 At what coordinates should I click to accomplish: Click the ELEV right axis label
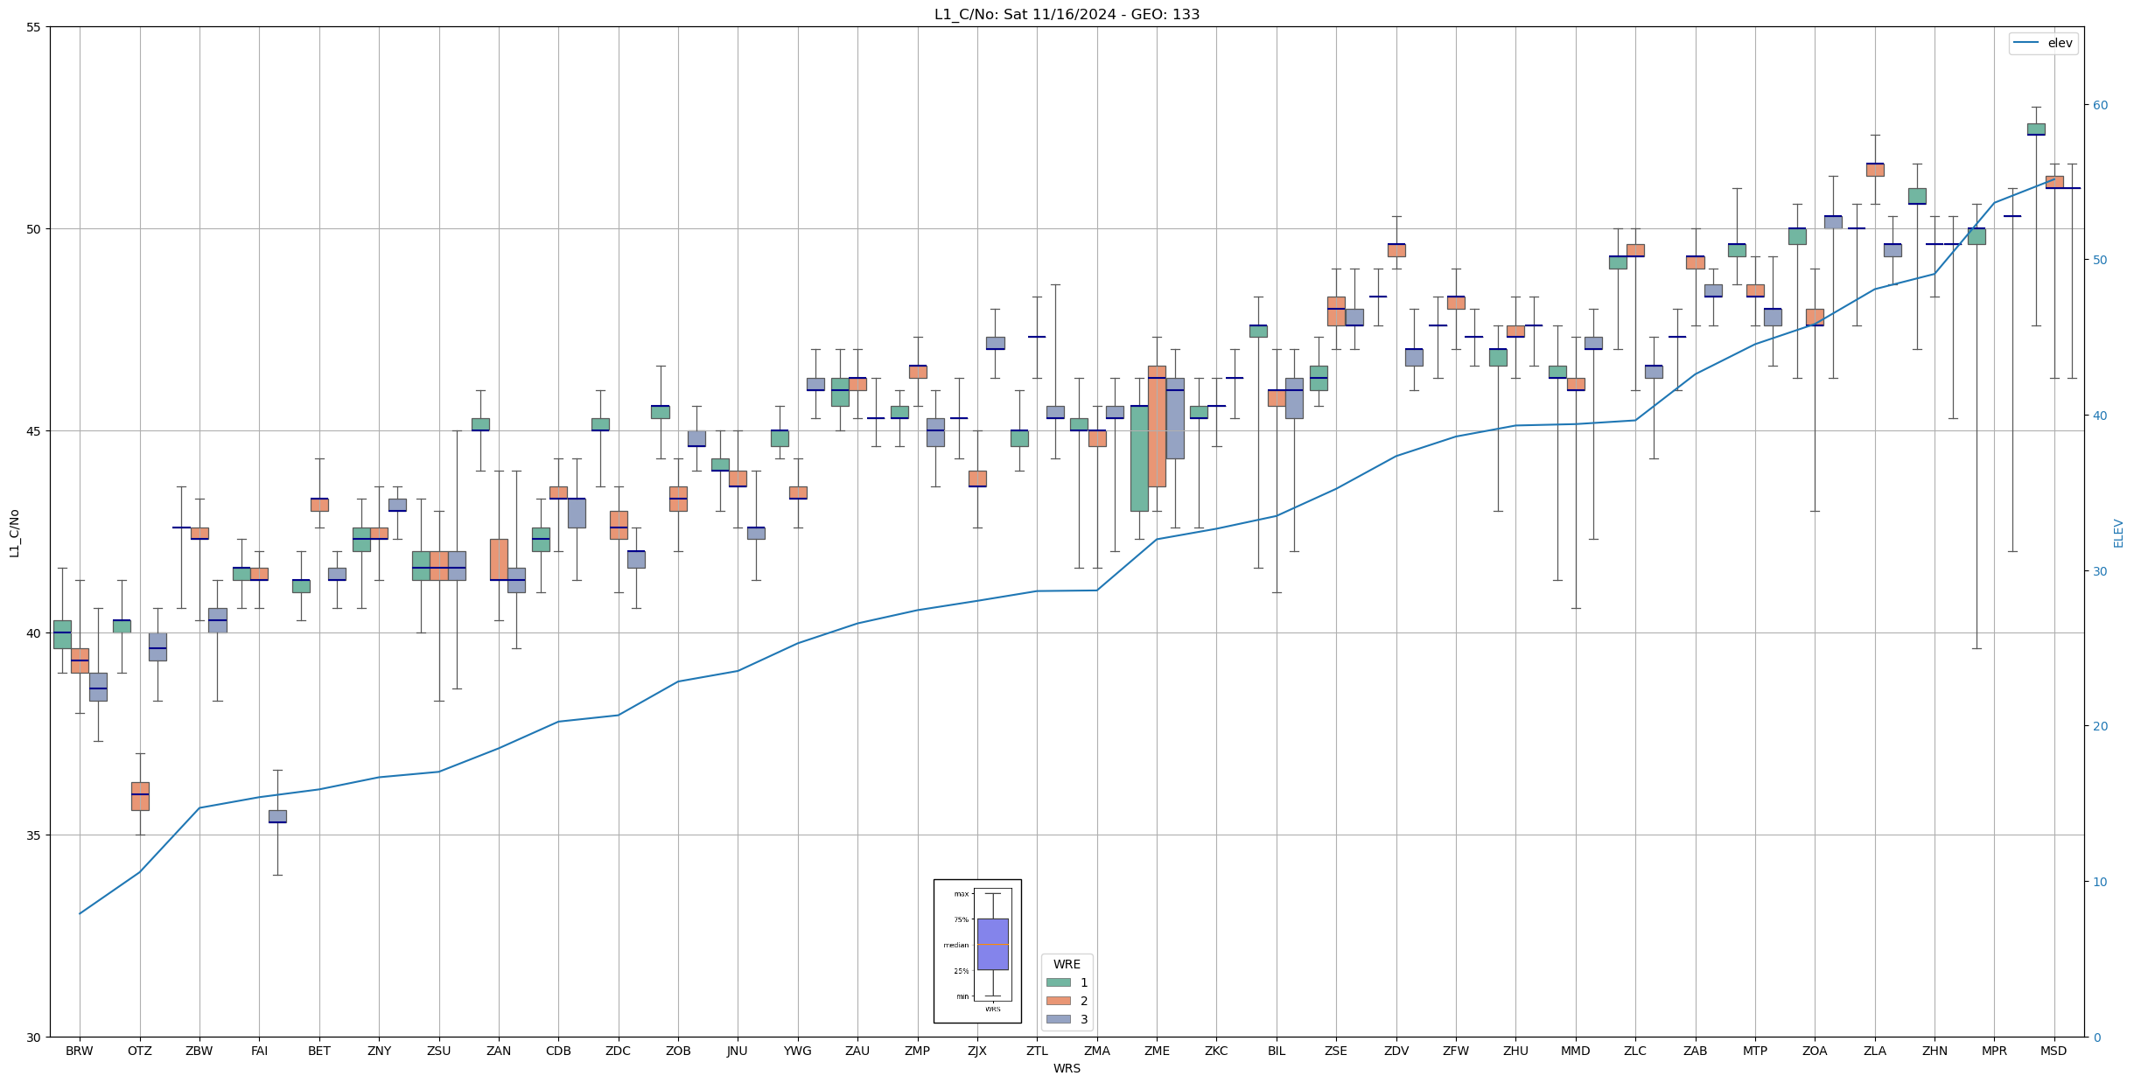[2118, 533]
